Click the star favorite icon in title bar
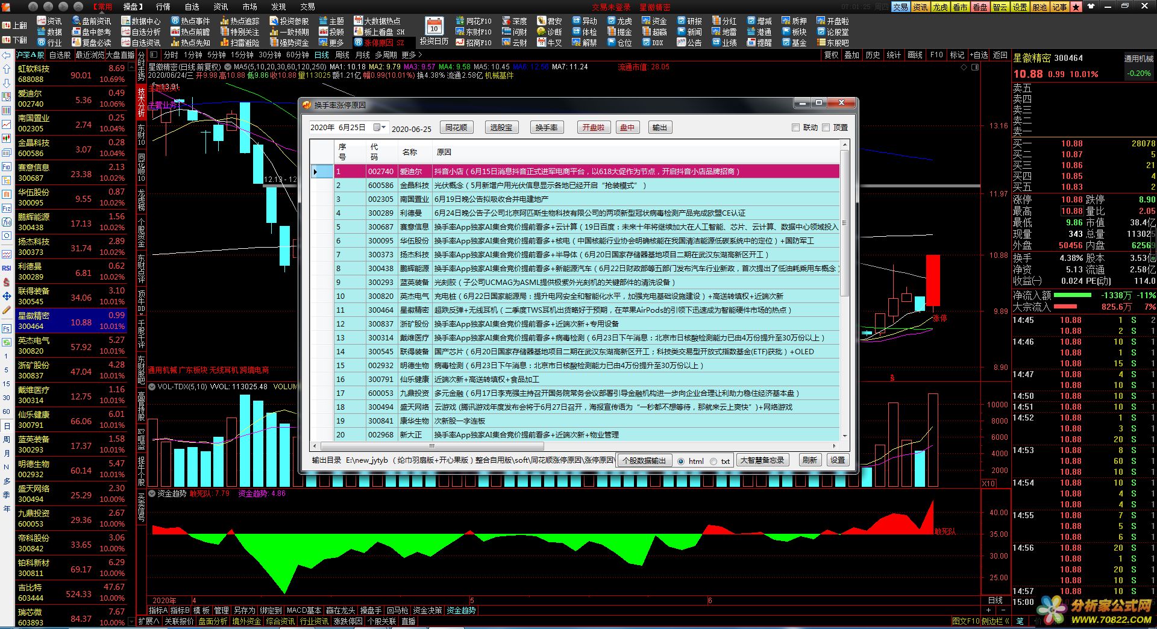The width and height of the screenshot is (1157, 629). 1076,7
